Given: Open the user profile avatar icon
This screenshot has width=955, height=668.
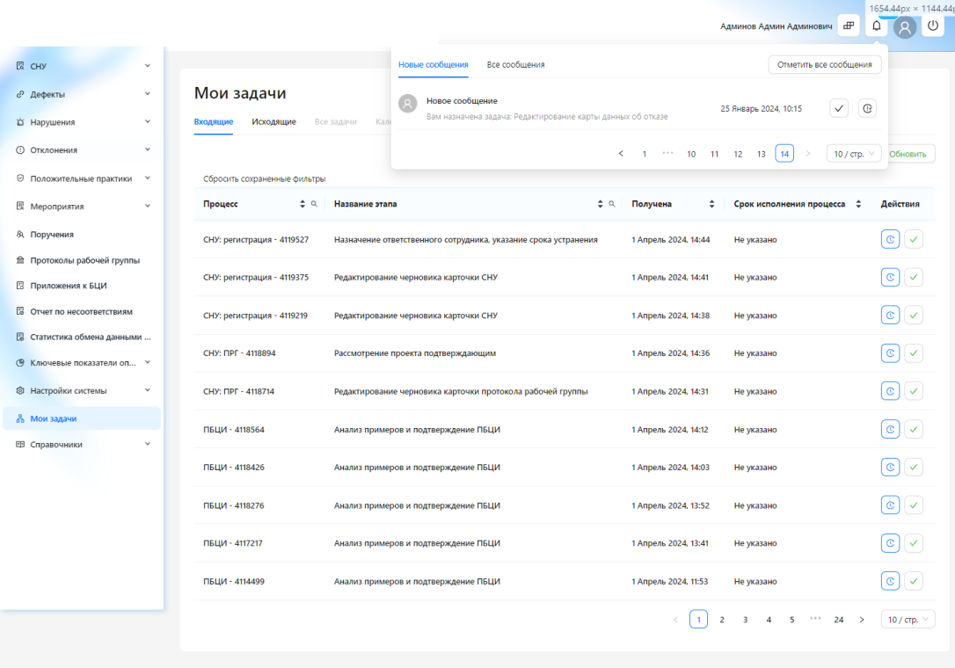Looking at the screenshot, I should click(x=905, y=27).
